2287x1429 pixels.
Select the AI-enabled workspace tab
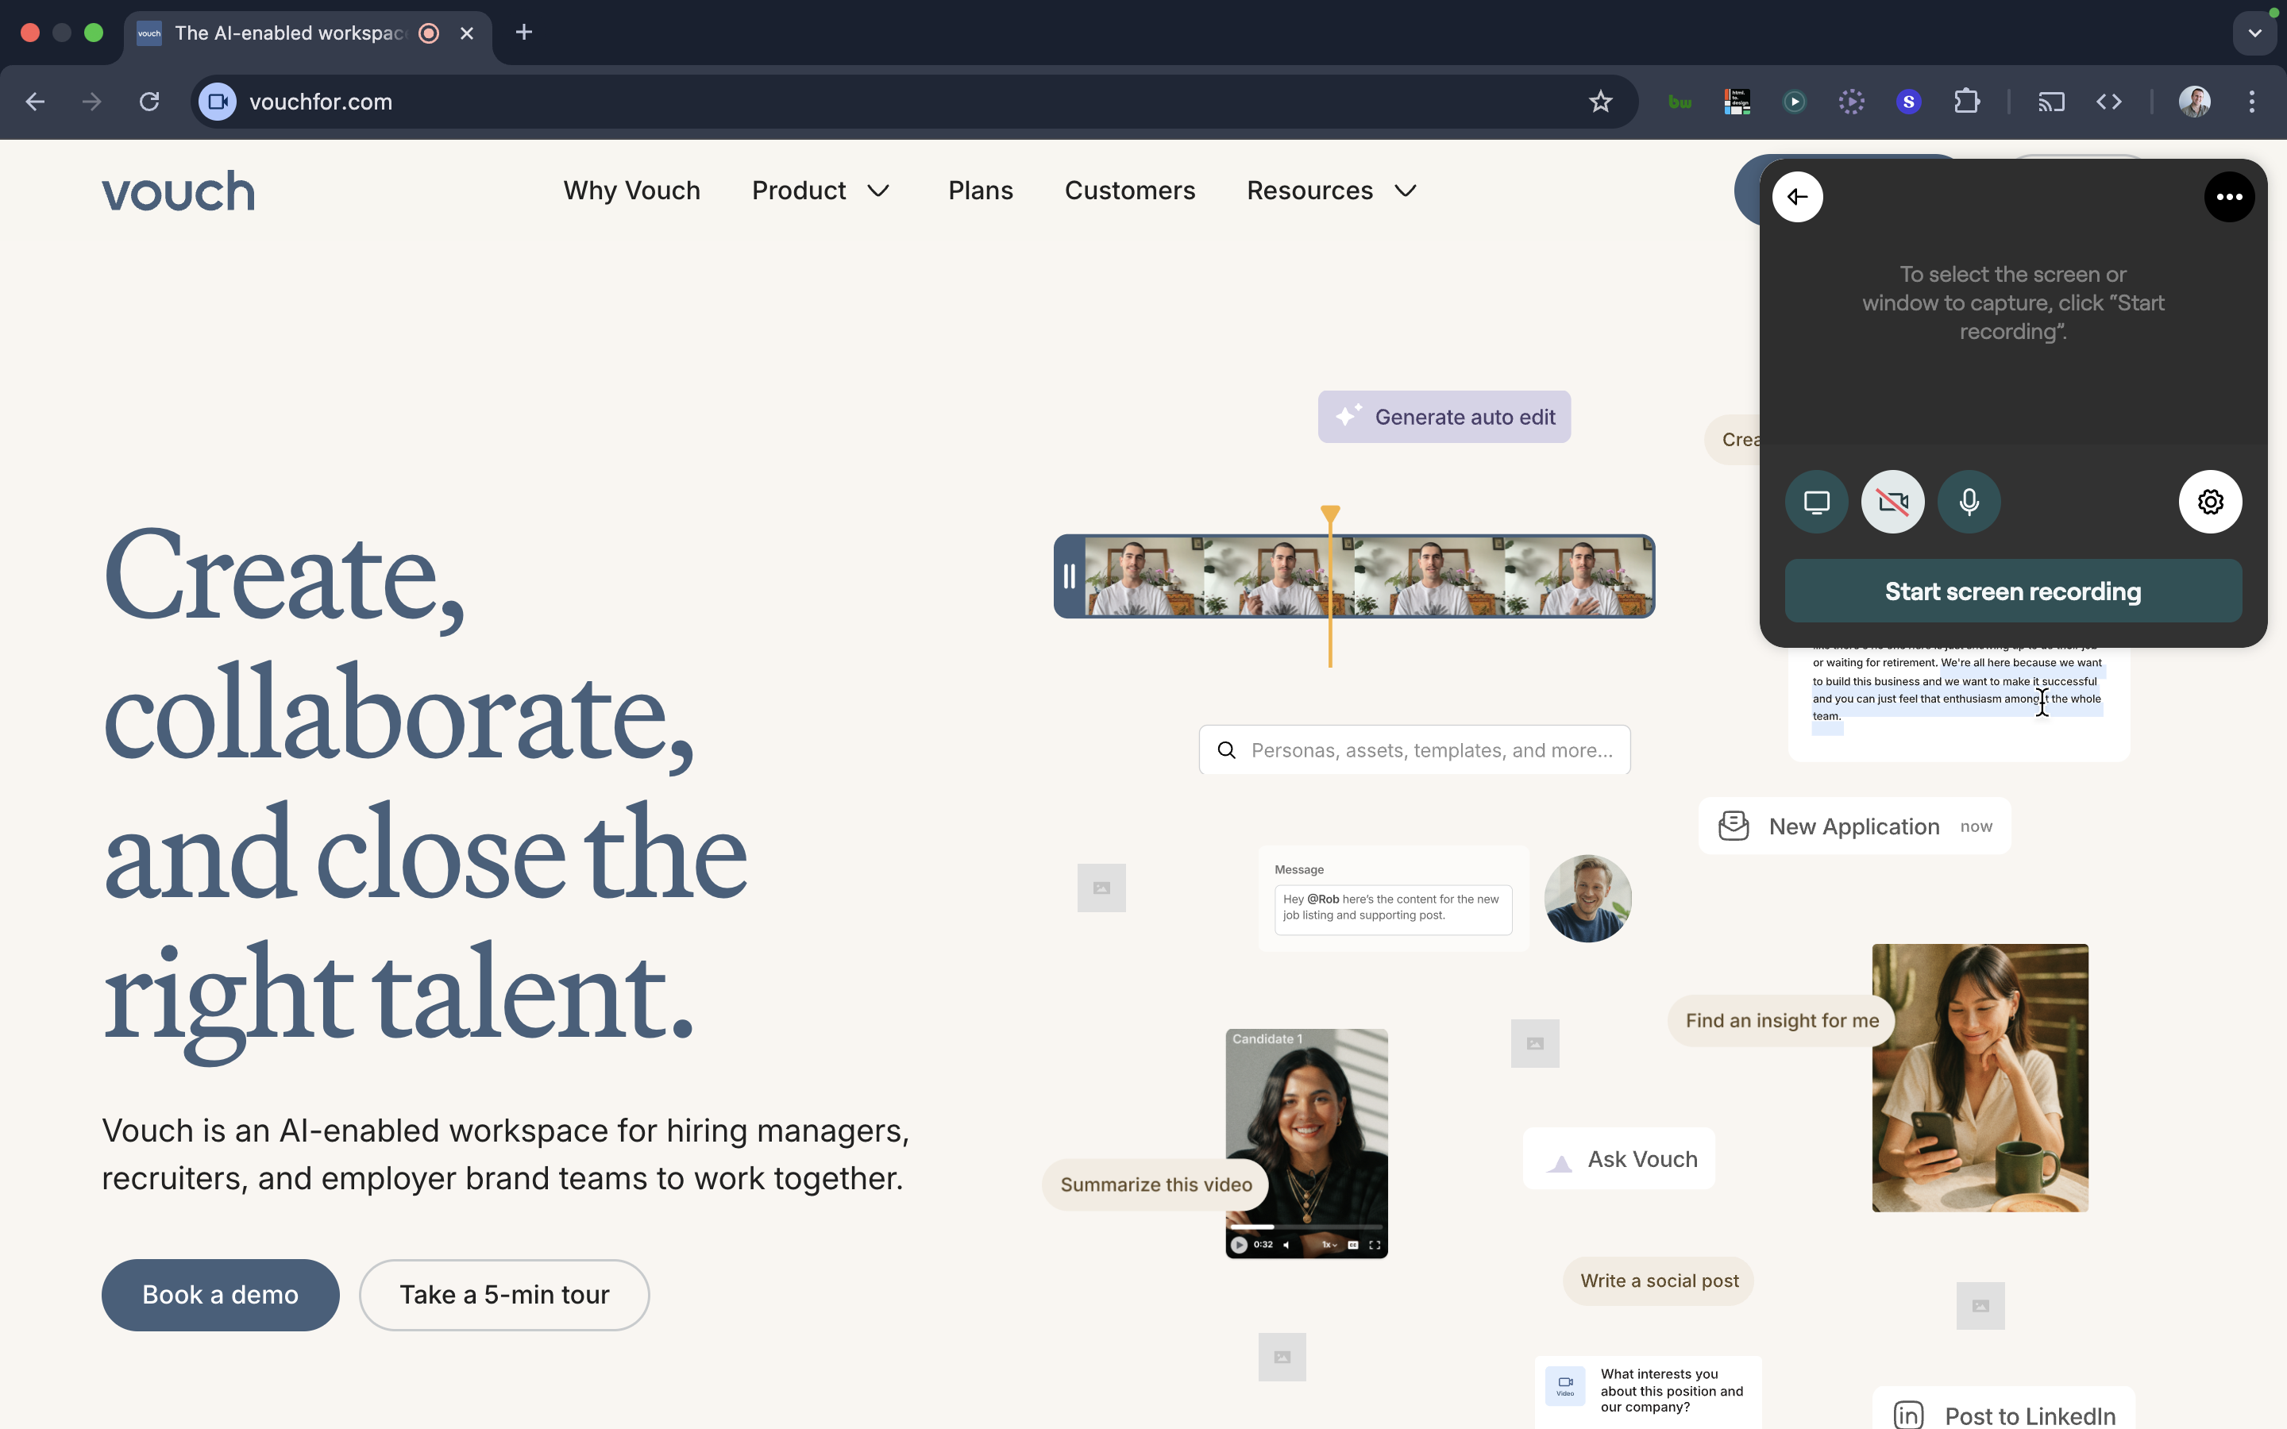[x=307, y=33]
